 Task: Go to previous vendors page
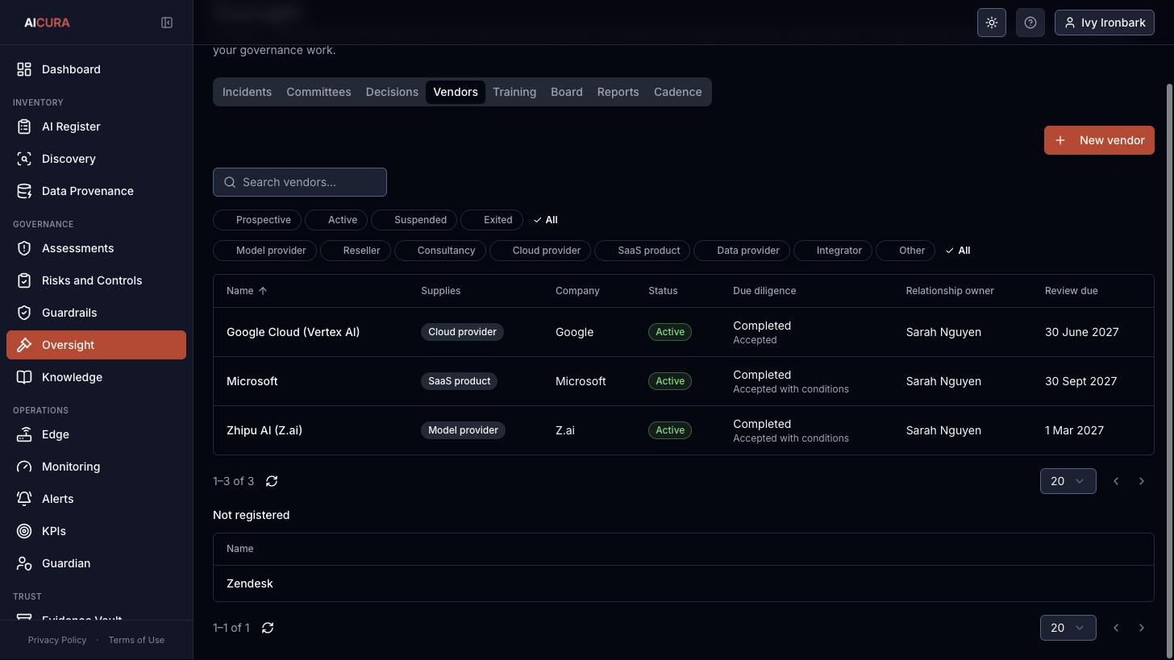(1116, 481)
